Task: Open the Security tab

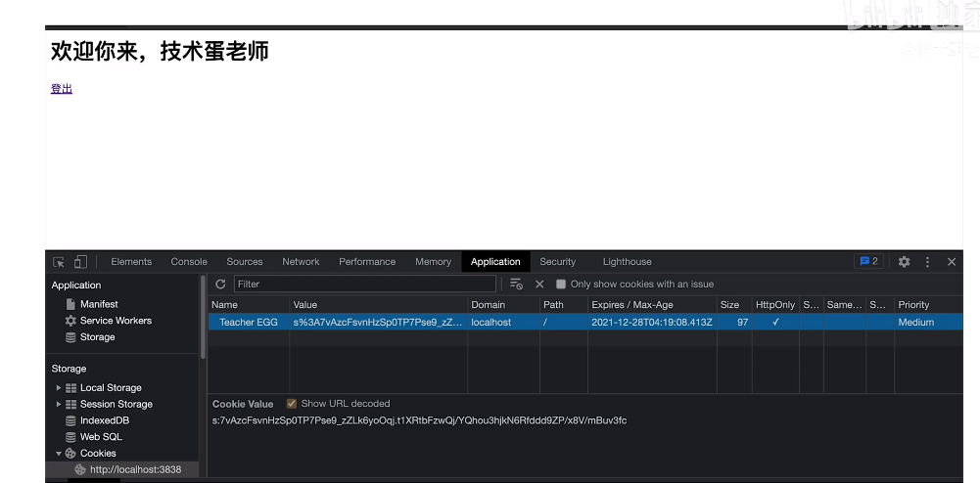Action: point(557,262)
